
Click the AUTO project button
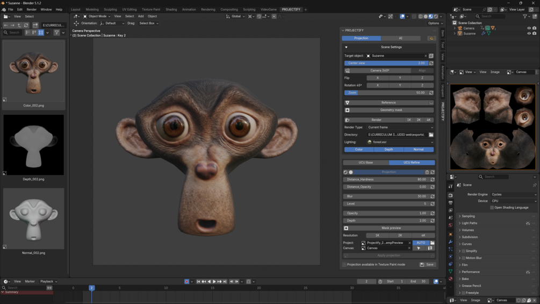point(421,243)
